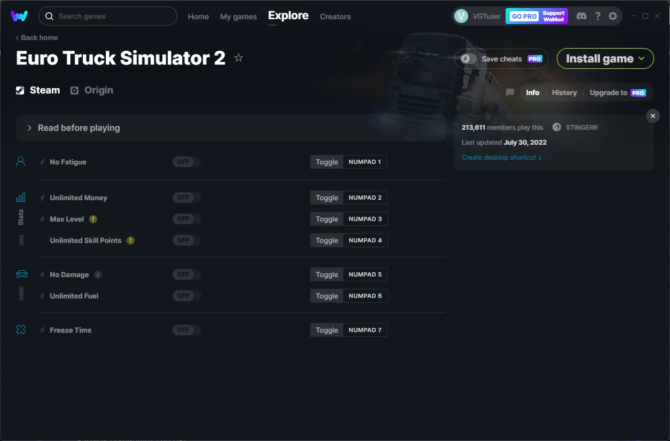Viewport: 670px width, 441px height.
Task: Turn on the Max Level switch
Action: coord(187,219)
